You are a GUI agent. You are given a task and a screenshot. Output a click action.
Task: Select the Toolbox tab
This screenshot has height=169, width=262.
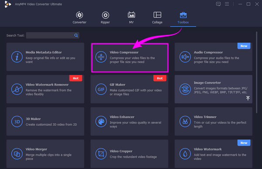click(183, 18)
